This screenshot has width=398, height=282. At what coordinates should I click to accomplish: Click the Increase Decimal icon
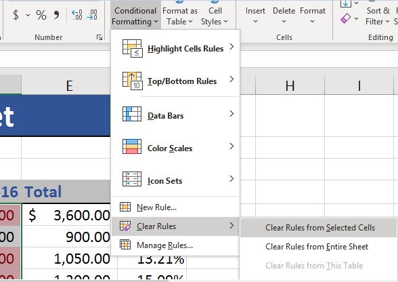click(77, 15)
